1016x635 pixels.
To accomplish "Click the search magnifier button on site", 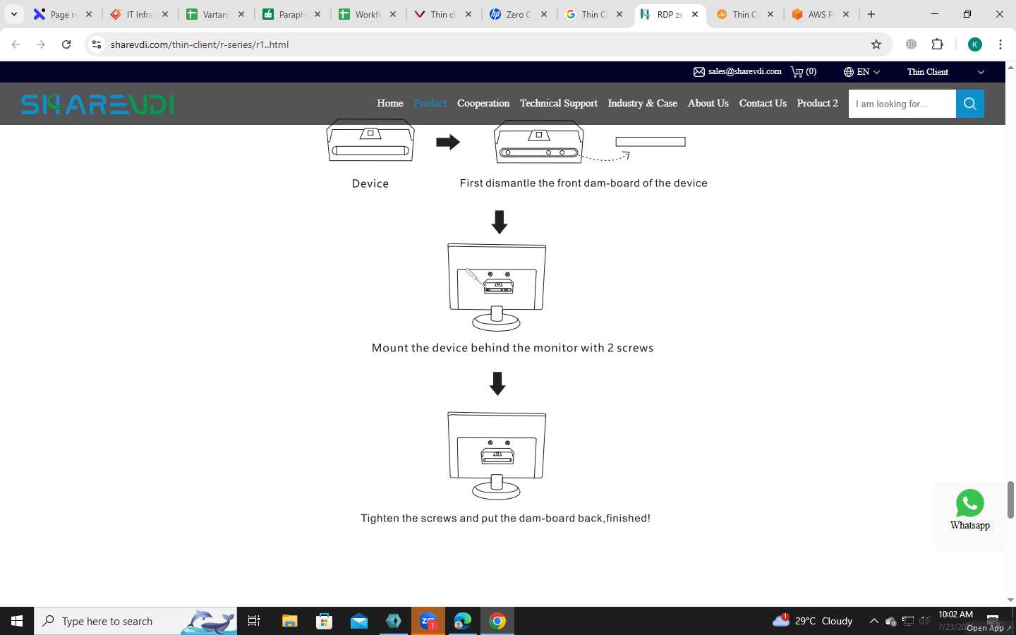I will pyautogui.click(x=969, y=104).
